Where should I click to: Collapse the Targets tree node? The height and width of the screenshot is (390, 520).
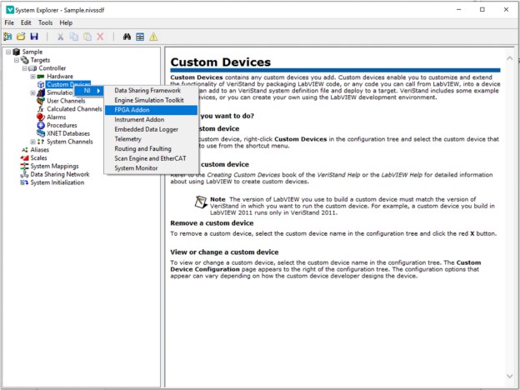point(17,60)
